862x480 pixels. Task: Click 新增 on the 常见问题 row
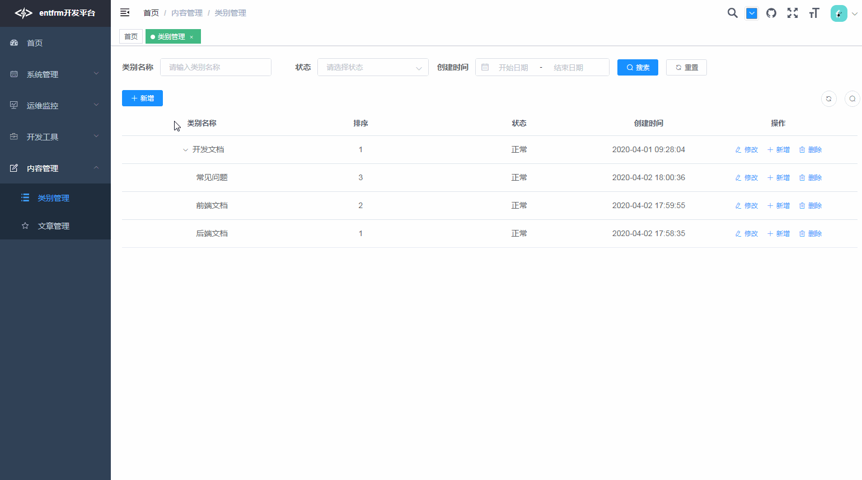(779, 177)
